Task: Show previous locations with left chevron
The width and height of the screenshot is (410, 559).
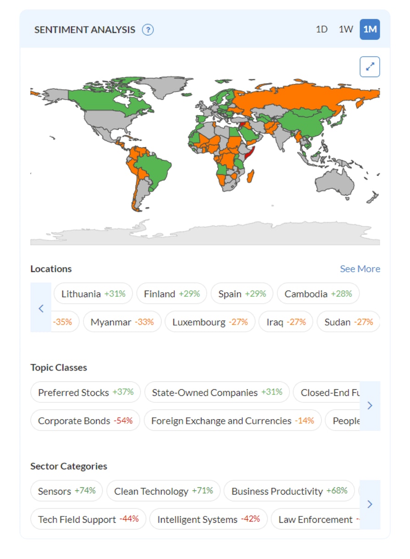Action: click(x=41, y=307)
